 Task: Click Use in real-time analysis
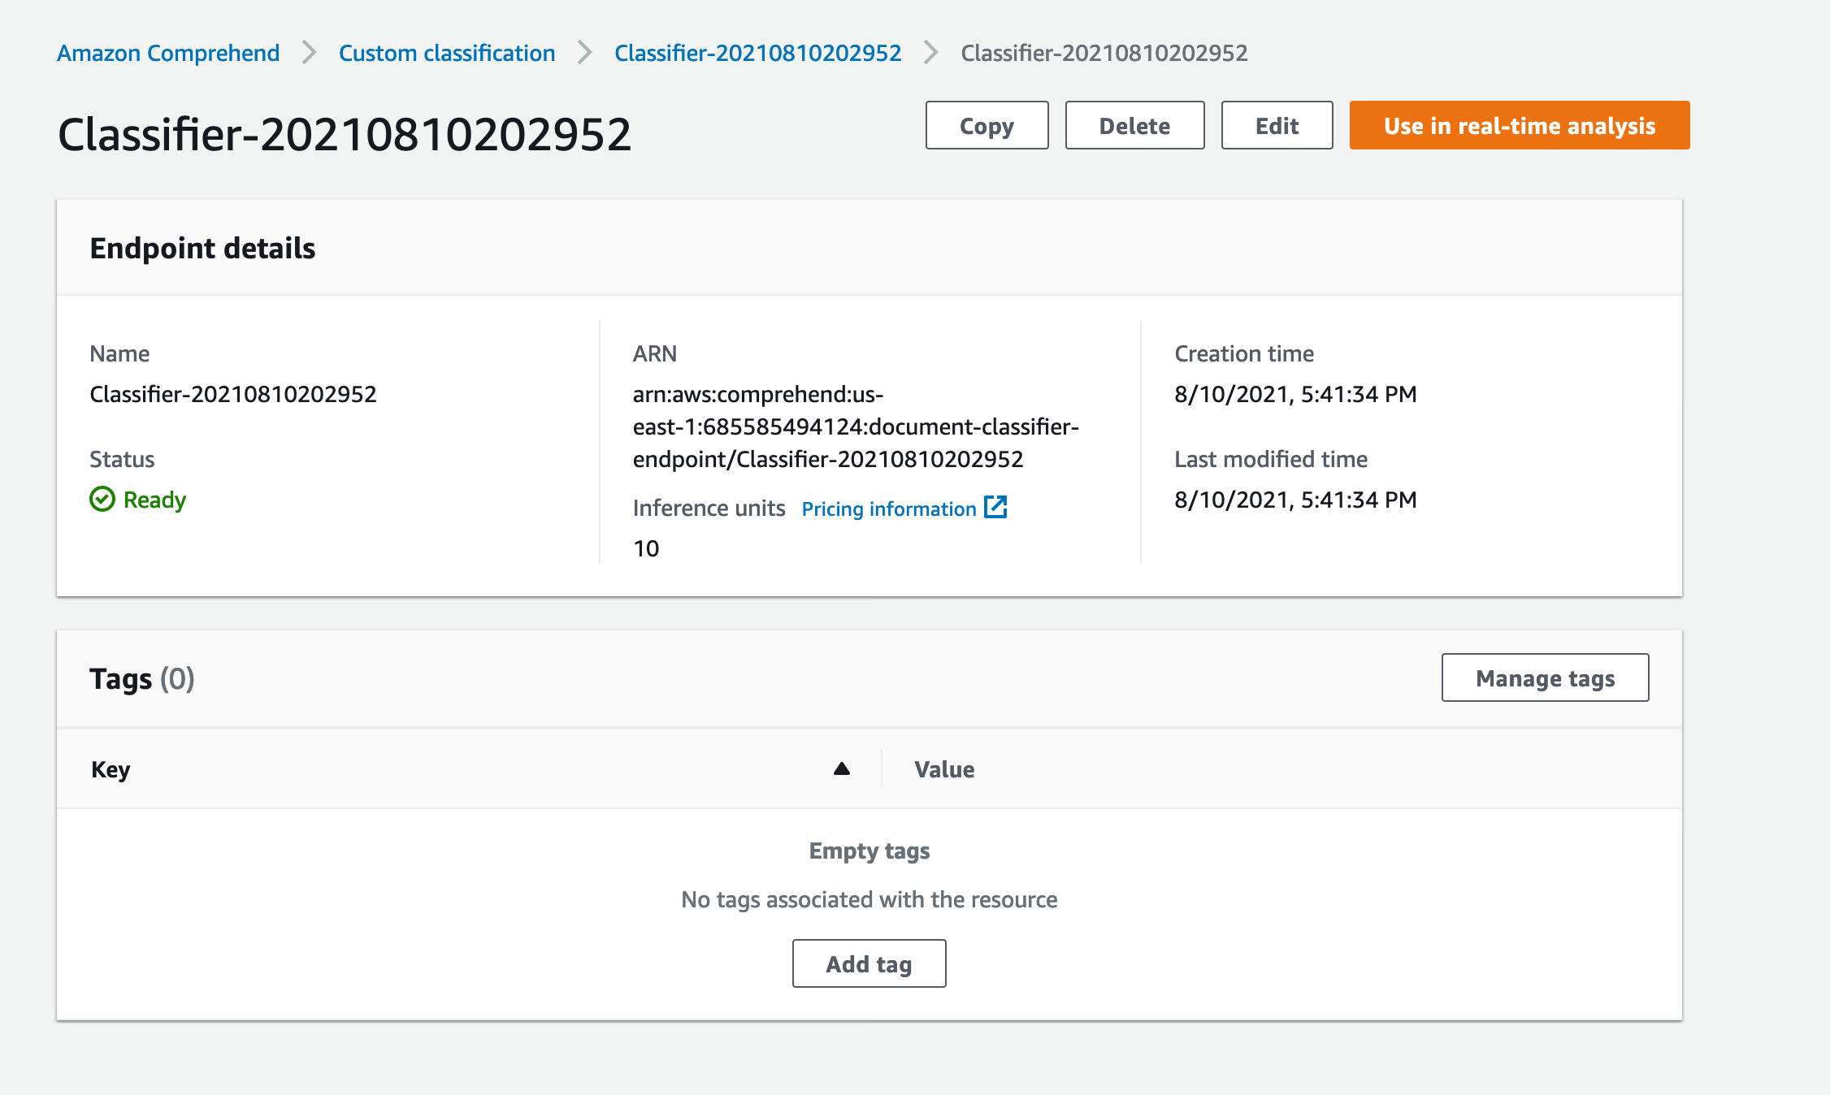click(x=1519, y=125)
